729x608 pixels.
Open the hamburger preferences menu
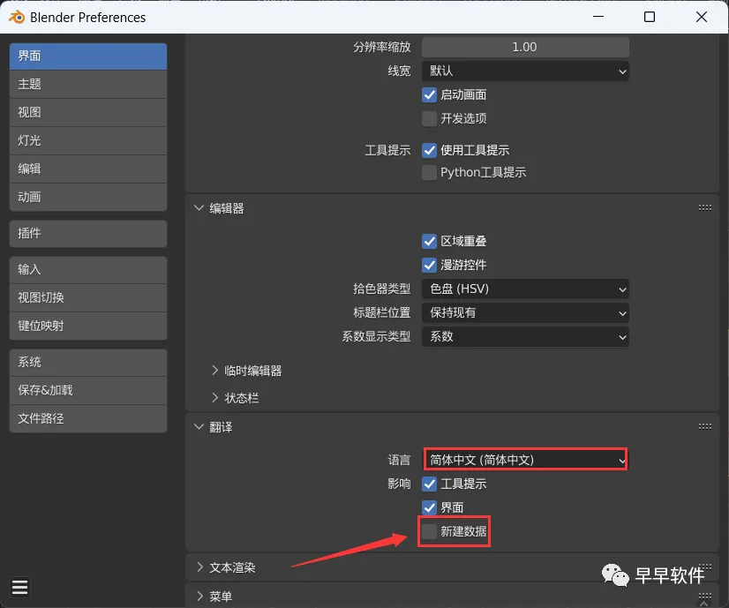pyautogui.click(x=19, y=587)
